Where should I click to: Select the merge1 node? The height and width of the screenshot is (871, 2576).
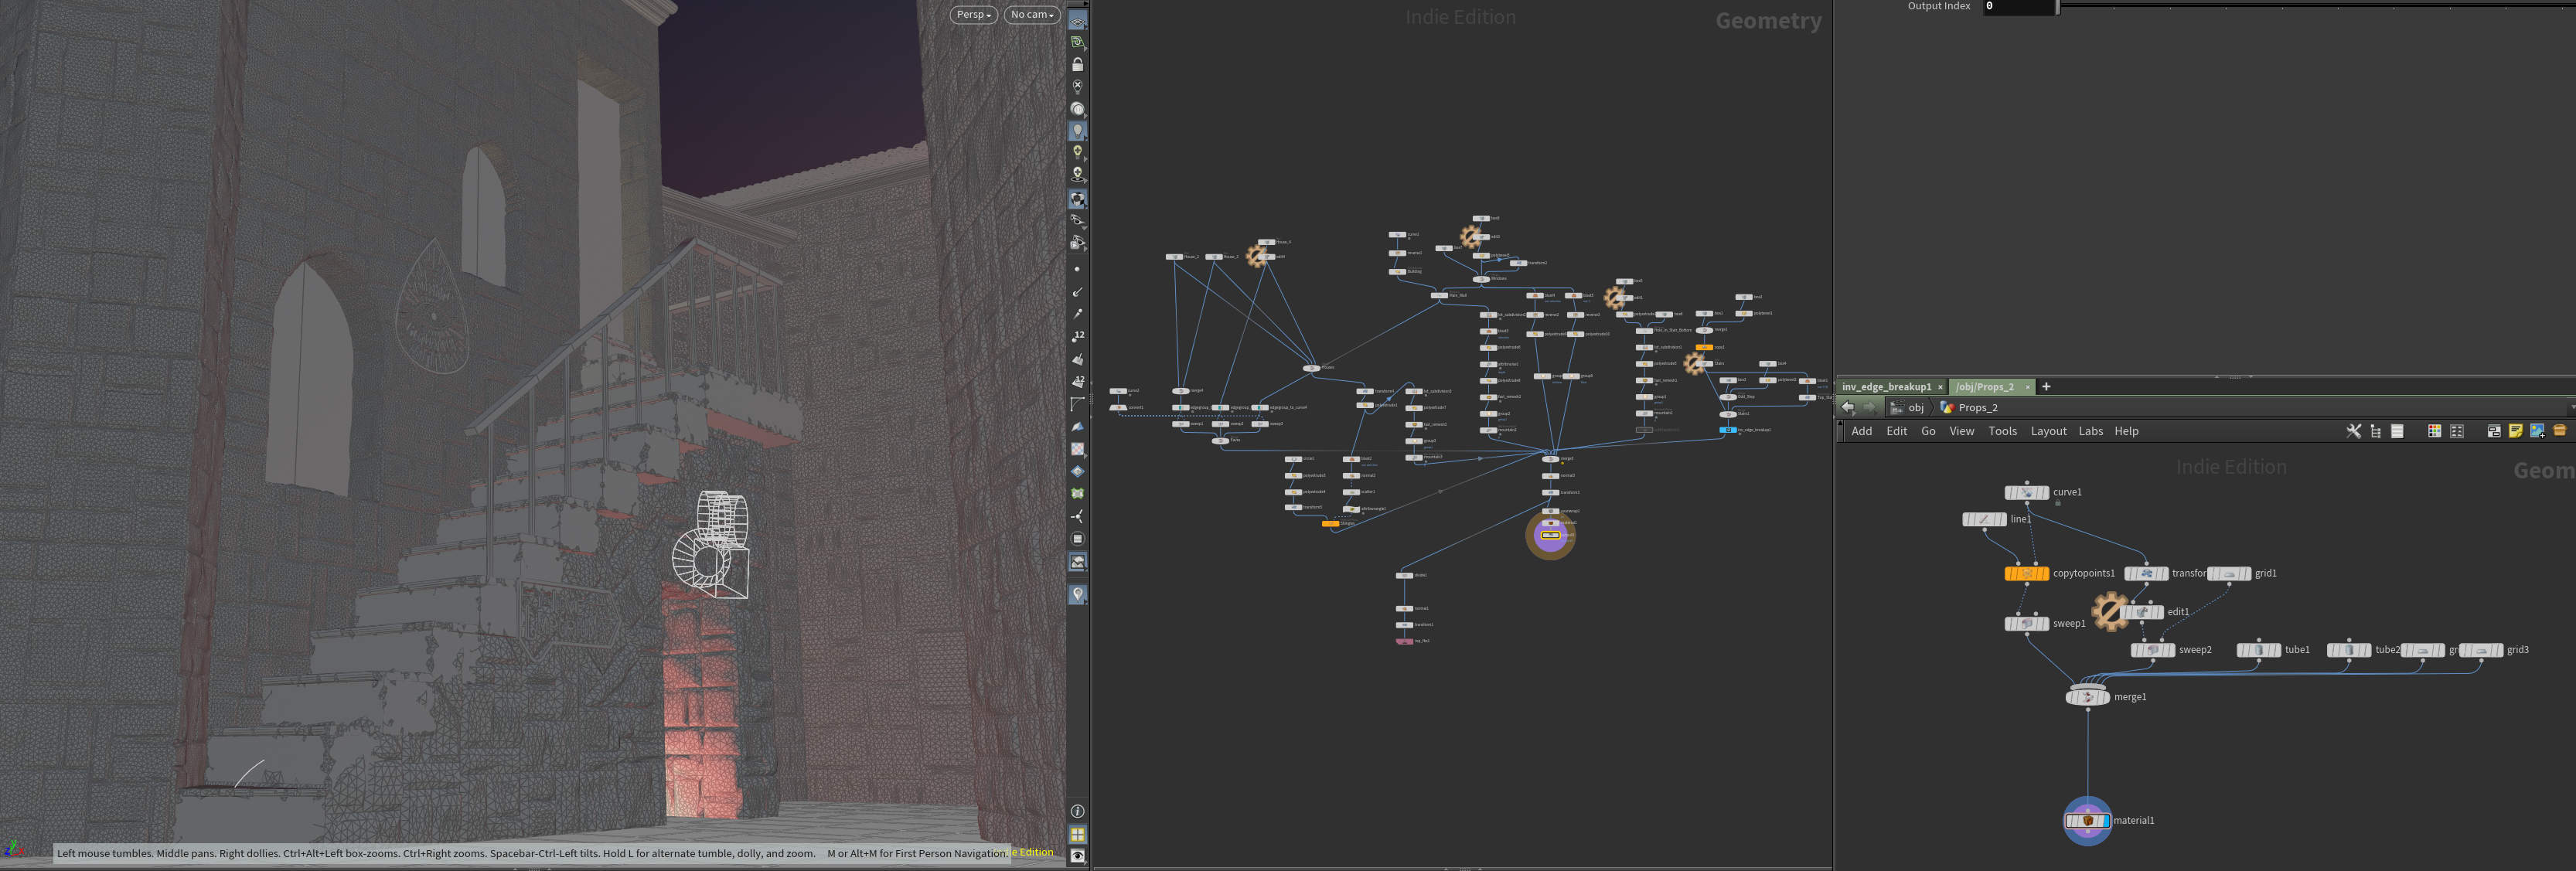2087,696
